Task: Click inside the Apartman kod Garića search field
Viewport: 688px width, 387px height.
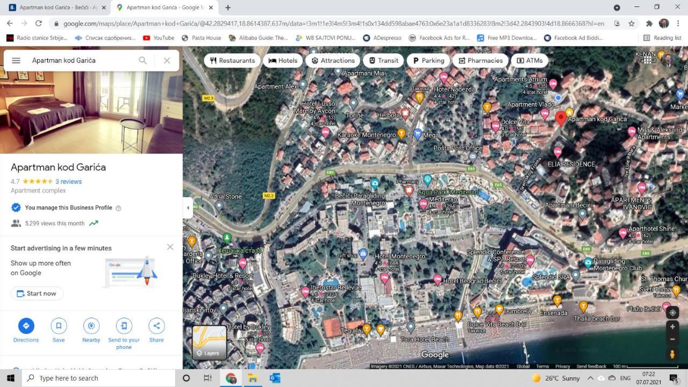Action: click(81, 60)
